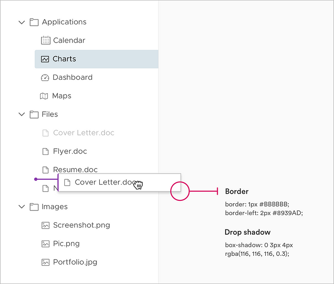
Task: Collapse the Files folder chevron
Action: pos(22,114)
